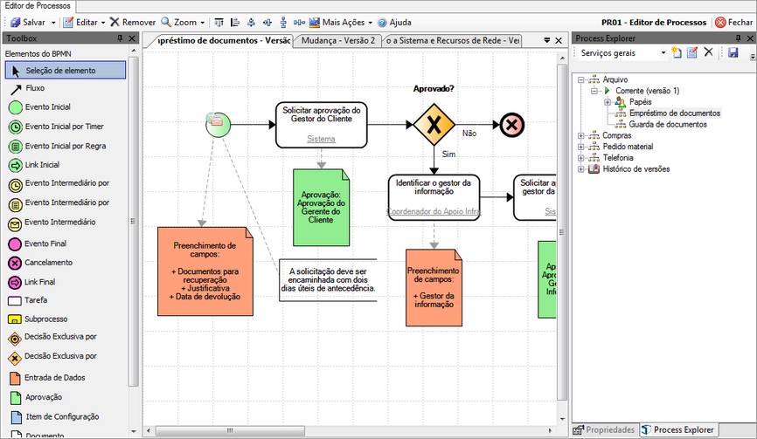This screenshot has height=439, width=757.
Task: Collapse the Corrente (versão 1) node
Action: (x=594, y=91)
